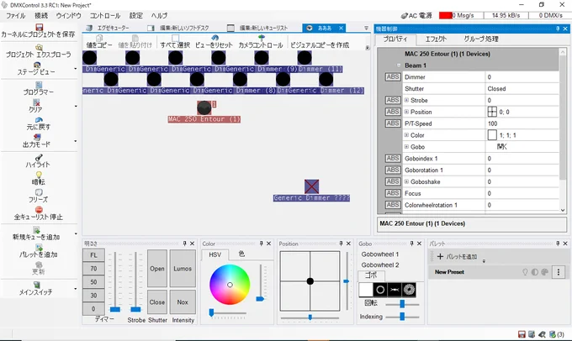Collapse the Beam 1 group
Screen dimensions: 572x341
click(399, 66)
